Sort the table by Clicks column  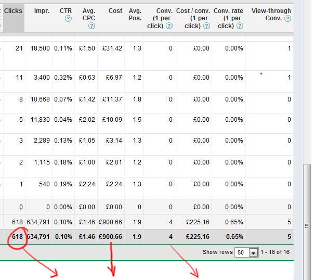(x=14, y=10)
